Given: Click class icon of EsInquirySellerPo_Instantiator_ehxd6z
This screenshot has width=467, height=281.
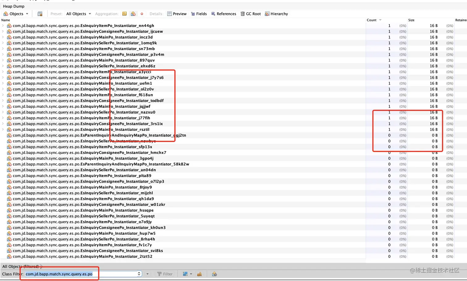Looking at the screenshot, I should pyautogui.click(x=9, y=66).
